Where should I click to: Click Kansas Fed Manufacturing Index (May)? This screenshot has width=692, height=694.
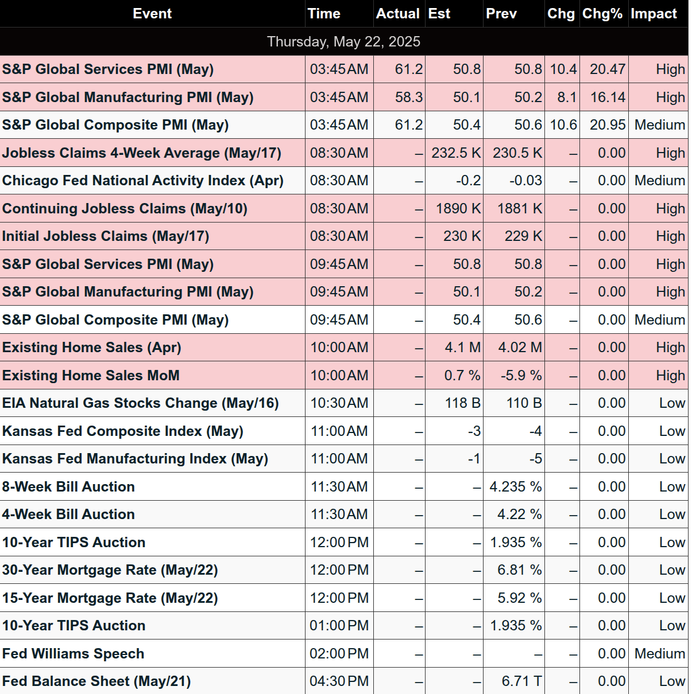click(x=136, y=459)
